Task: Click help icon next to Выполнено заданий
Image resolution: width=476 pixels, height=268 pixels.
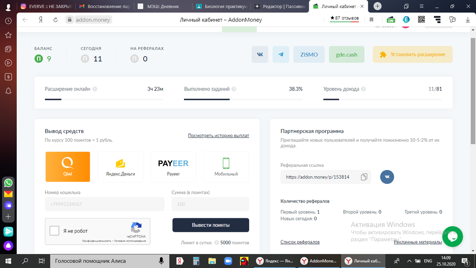Action: coord(234,89)
